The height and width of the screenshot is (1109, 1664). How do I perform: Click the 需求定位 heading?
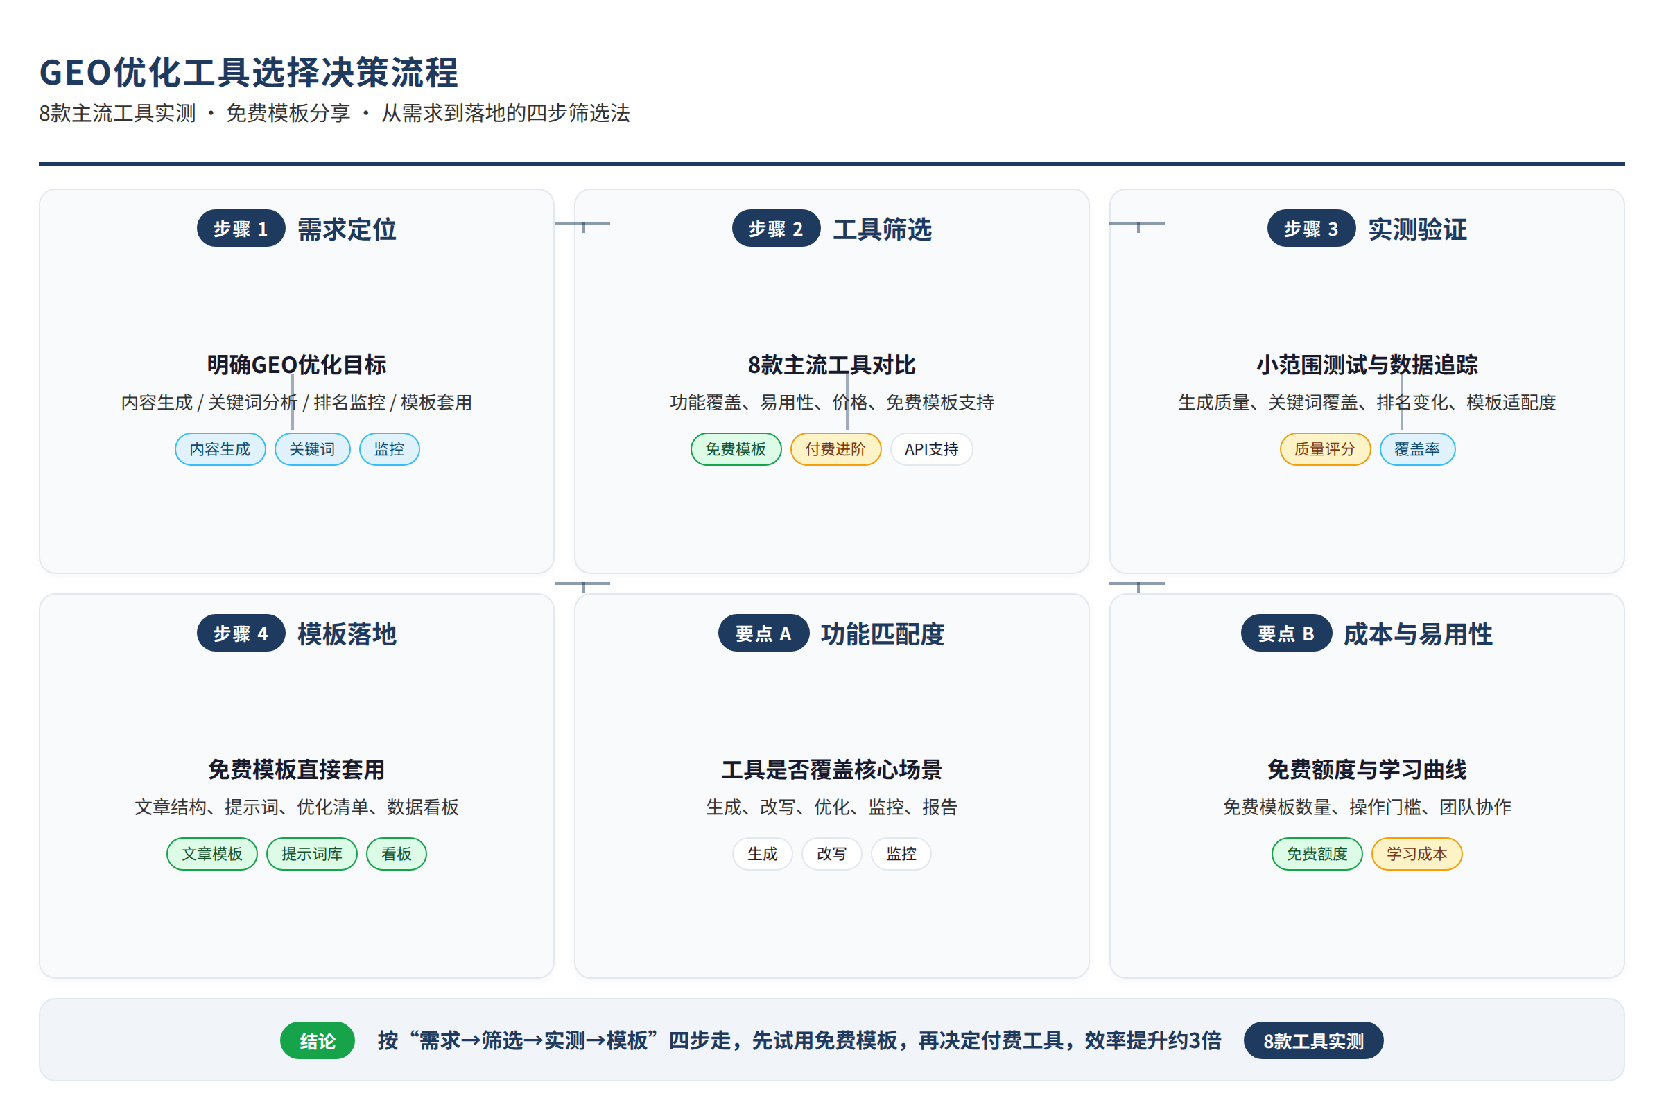[347, 229]
